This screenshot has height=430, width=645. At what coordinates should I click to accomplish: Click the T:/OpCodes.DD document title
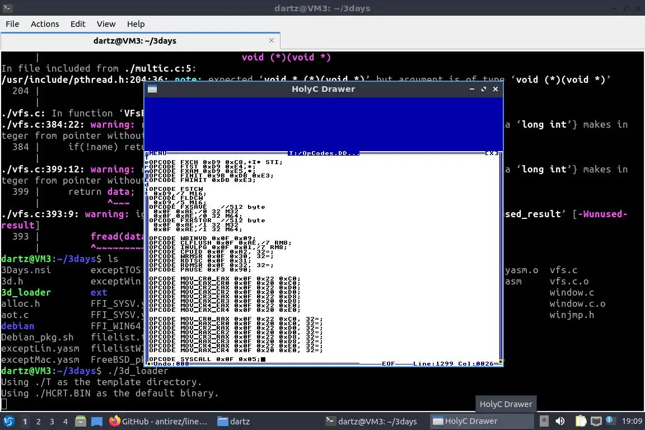(x=323, y=153)
